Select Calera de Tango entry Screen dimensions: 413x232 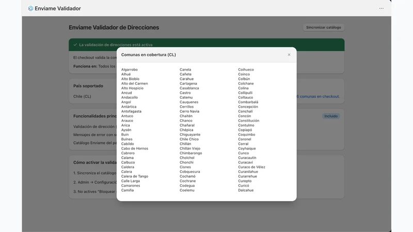tap(135, 176)
